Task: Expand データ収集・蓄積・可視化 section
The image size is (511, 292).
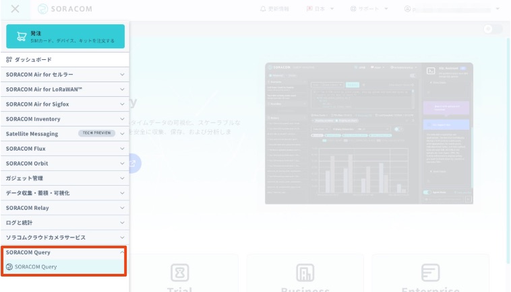Action: [65, 193]
